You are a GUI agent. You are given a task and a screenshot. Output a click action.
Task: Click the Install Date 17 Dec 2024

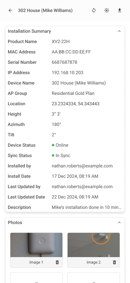(75, 176)
